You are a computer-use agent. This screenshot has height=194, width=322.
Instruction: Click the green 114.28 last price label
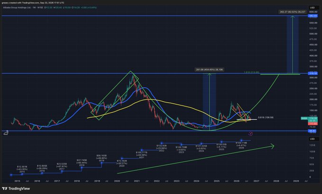(x=313, y=118)
